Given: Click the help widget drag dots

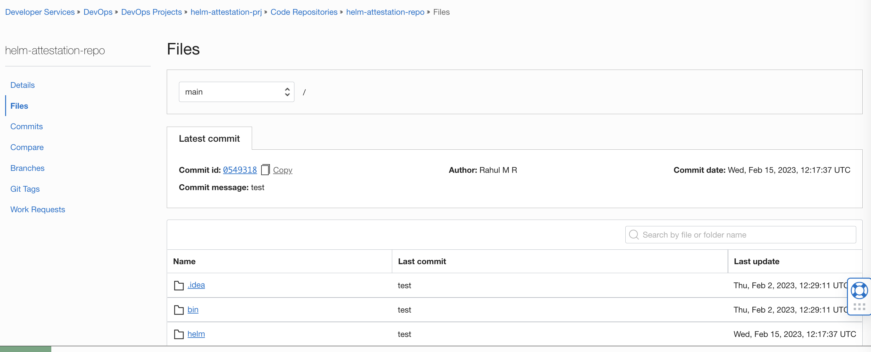Looking at the screenshot, I should [x=859, y=307].
